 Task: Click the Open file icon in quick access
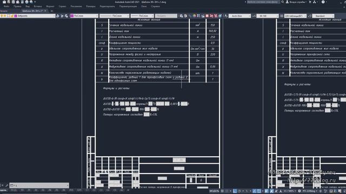(9, 2)
